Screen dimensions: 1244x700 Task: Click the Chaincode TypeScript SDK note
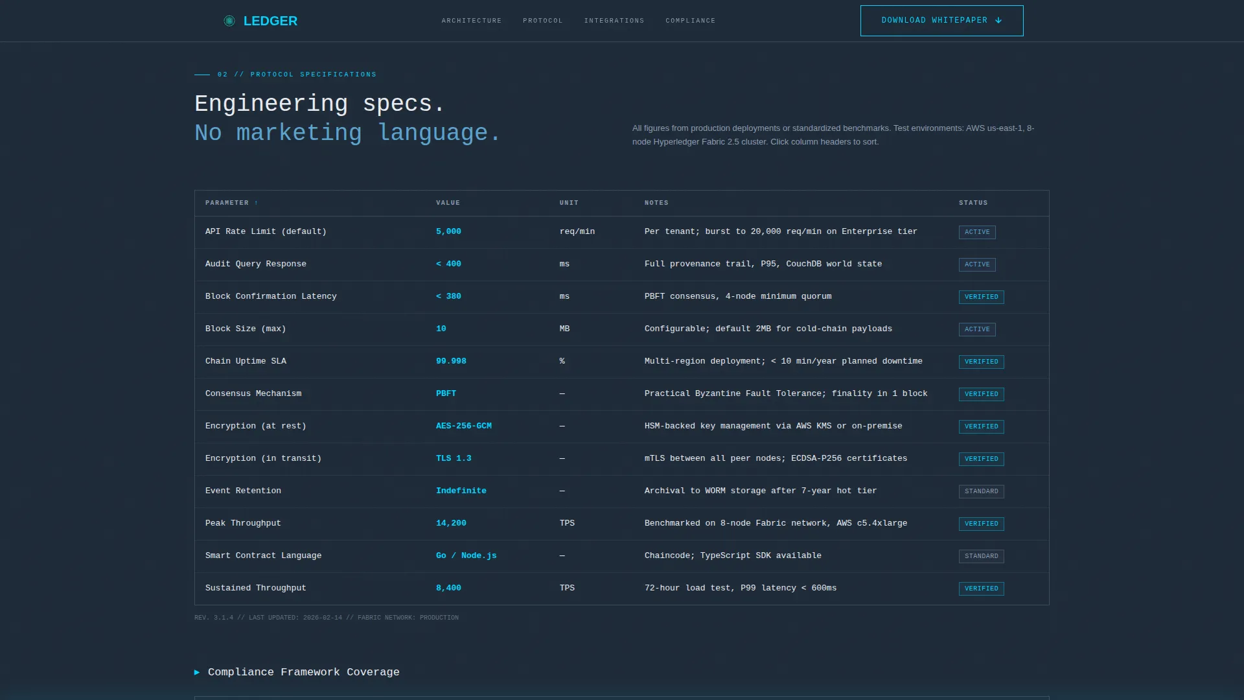pyautogui.click(x=733, y=555)
